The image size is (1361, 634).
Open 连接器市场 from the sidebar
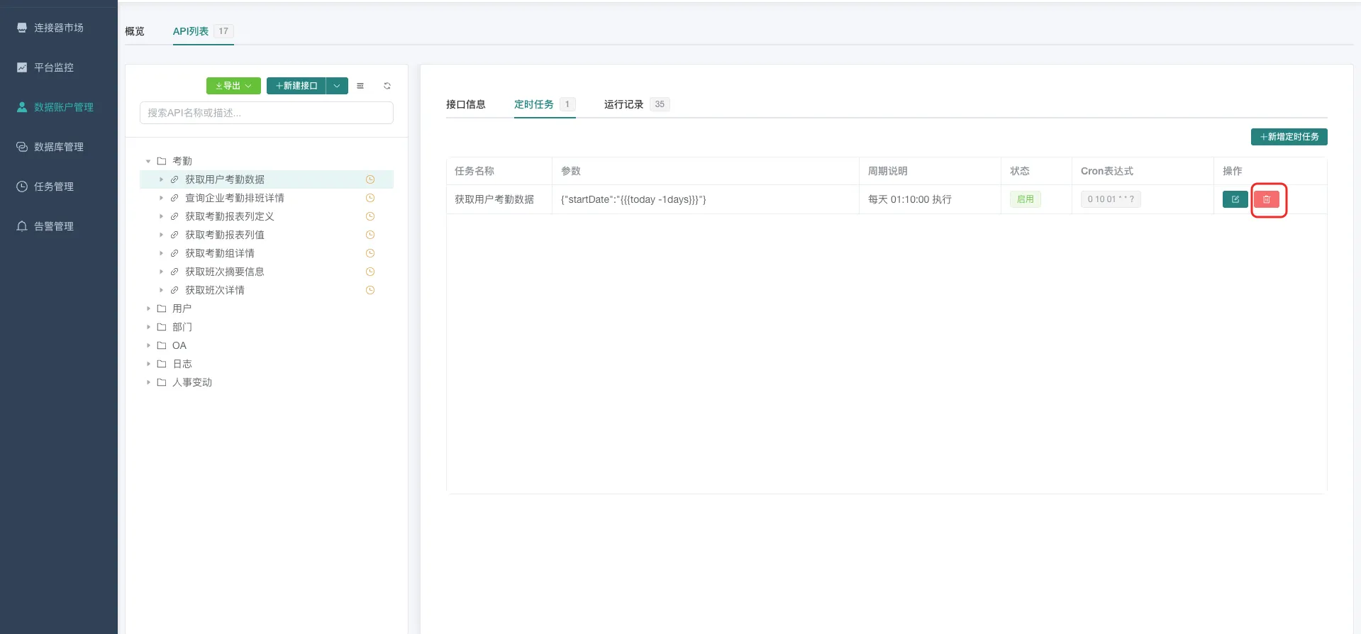pyautogui.click(x=58, y=28)
